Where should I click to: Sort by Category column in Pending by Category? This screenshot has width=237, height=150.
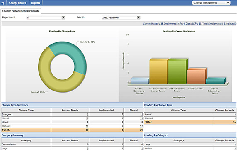(x=179, y=140)
